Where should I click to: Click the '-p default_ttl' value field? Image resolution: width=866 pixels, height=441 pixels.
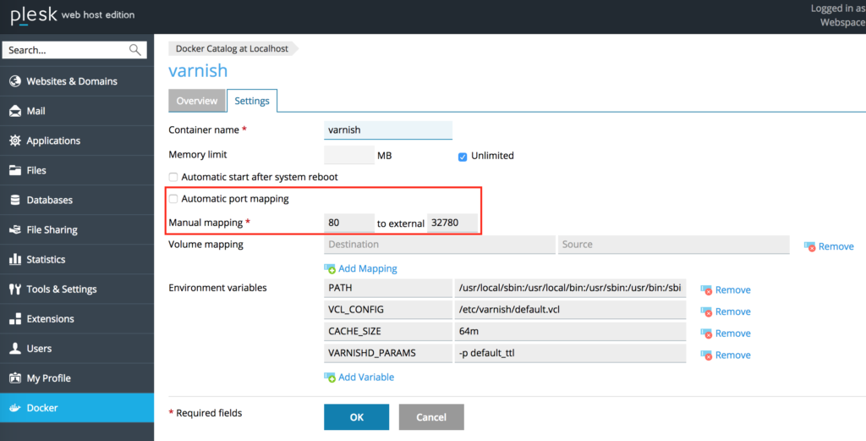[570, 353]
